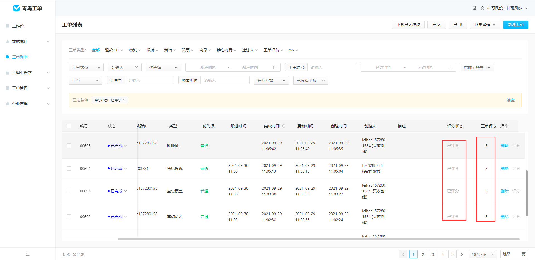Open the 批量操作 dropdown
The image size is (535, 260).
pyautogui.click(x=485, y=25)
